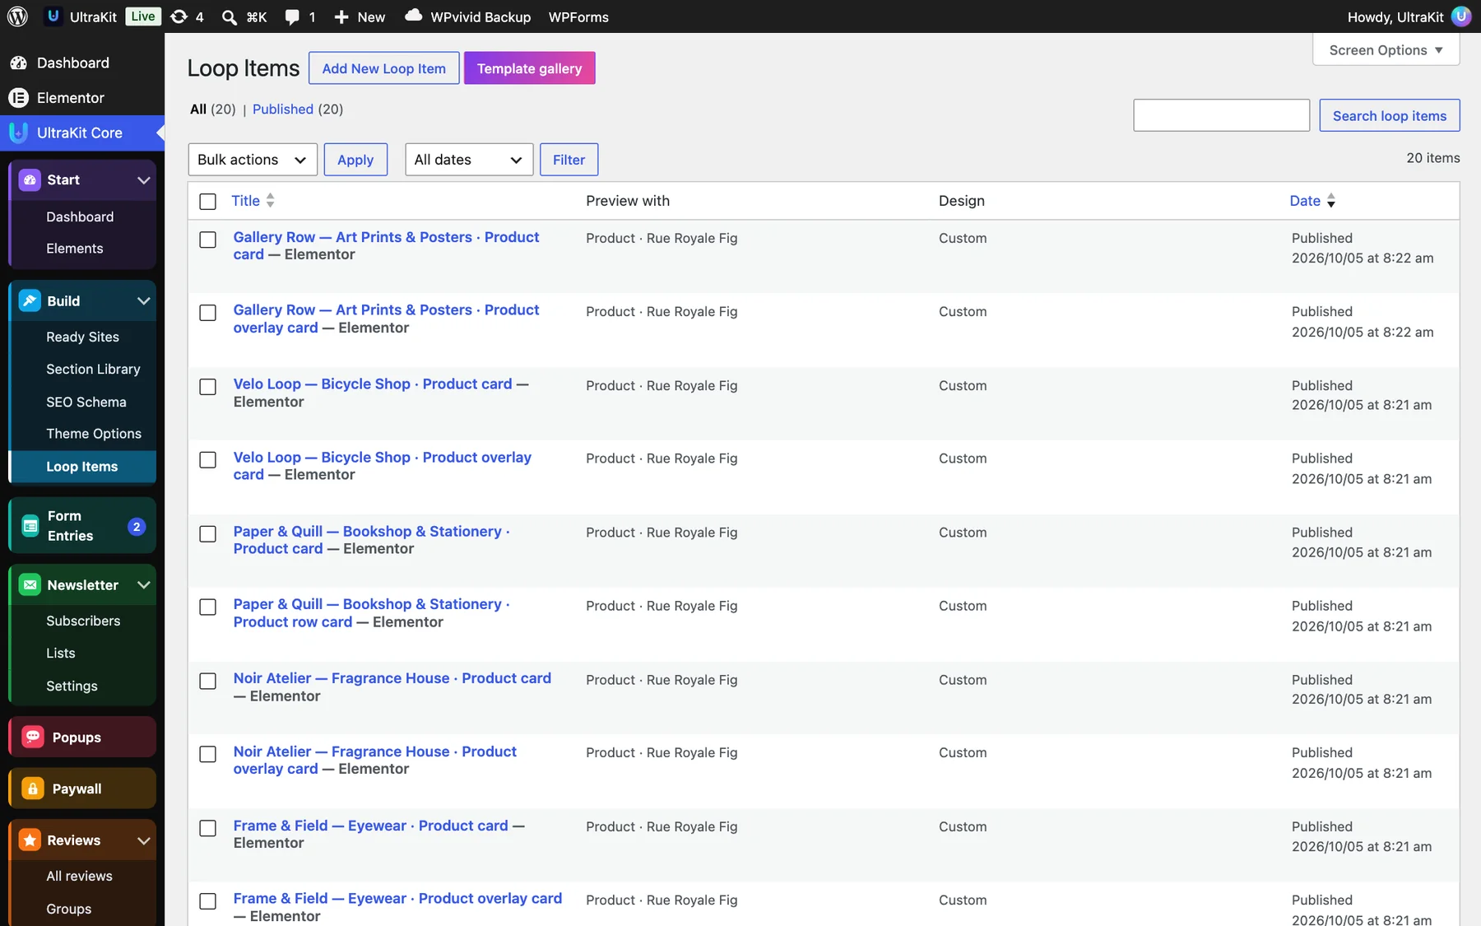This screenshot has height=926, width=1481.
Task: Click the UltraKit Core logo icon
Action: 18,133
